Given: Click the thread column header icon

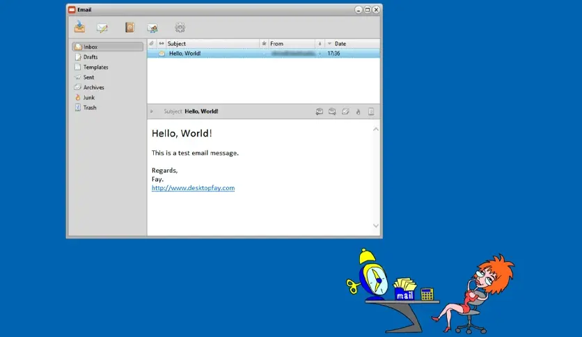Looking at the screenshot, I should coord(162,43).
